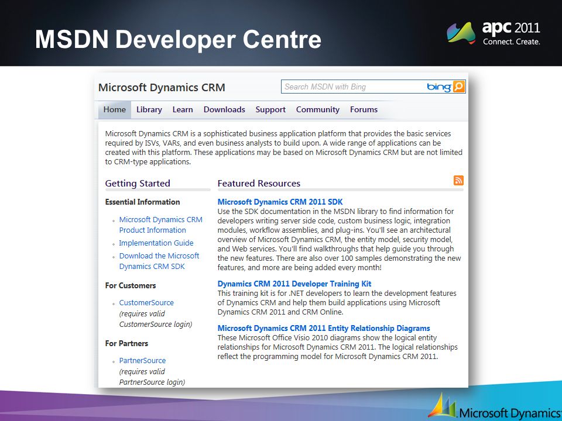Open Dynamics CRM 2011 Developer Training Kit link
The image size is (562, 421).
(294, 284)
